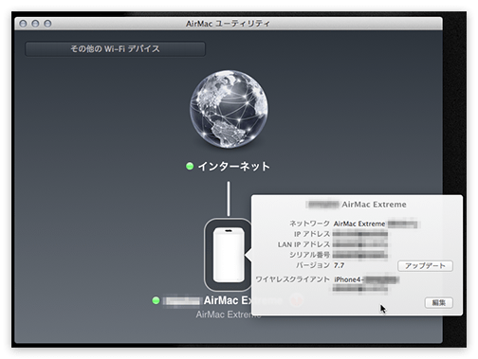The height and width of the screenshot is (359, 478).
Task: Click the ネットワーク label in the popover
Action: click(309, 224)
